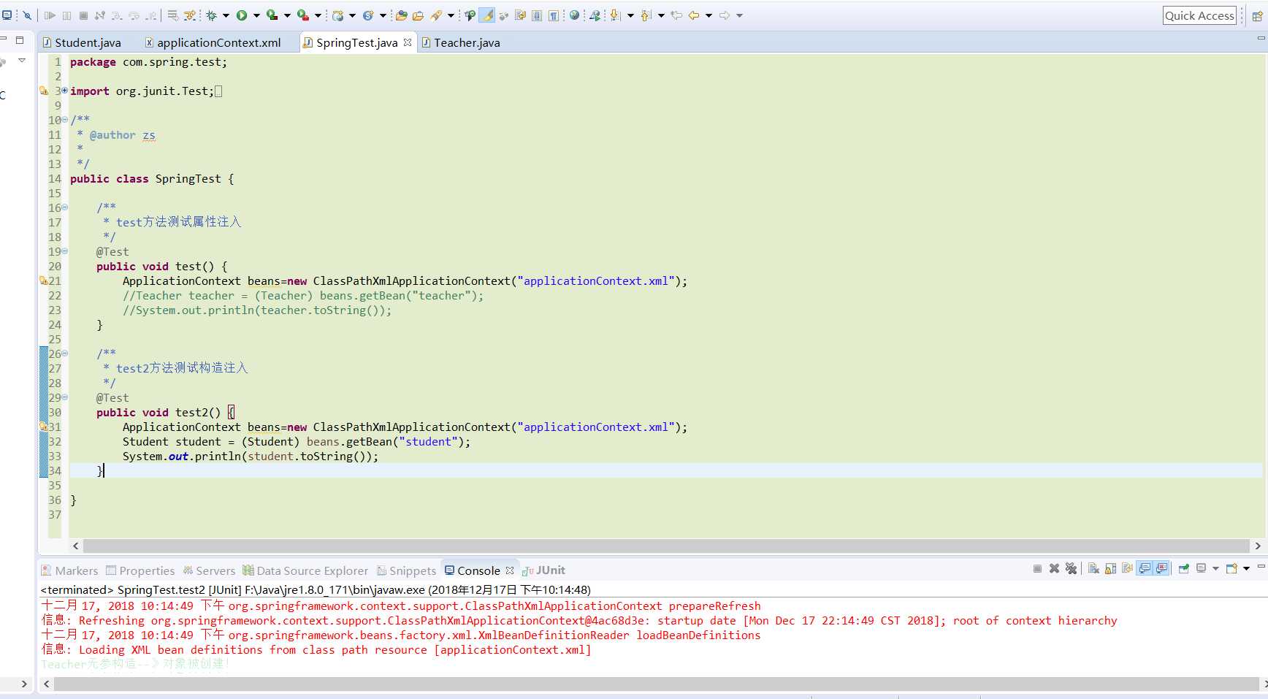1268x699 pixels.
Task: Open the External Tools dropdown arrow
Action: pyautogui.click(x=318, y=15)
